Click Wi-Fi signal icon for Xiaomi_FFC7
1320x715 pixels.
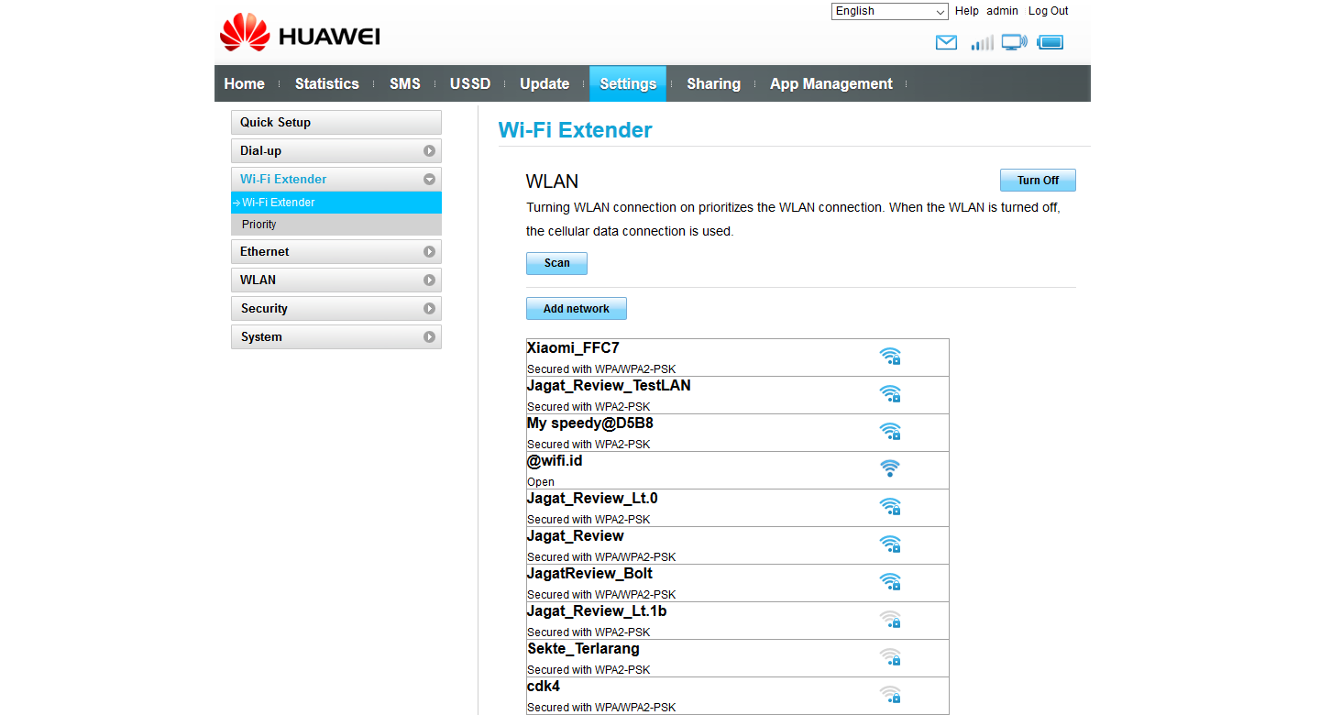pyautogui.click(x=889, y=357)
